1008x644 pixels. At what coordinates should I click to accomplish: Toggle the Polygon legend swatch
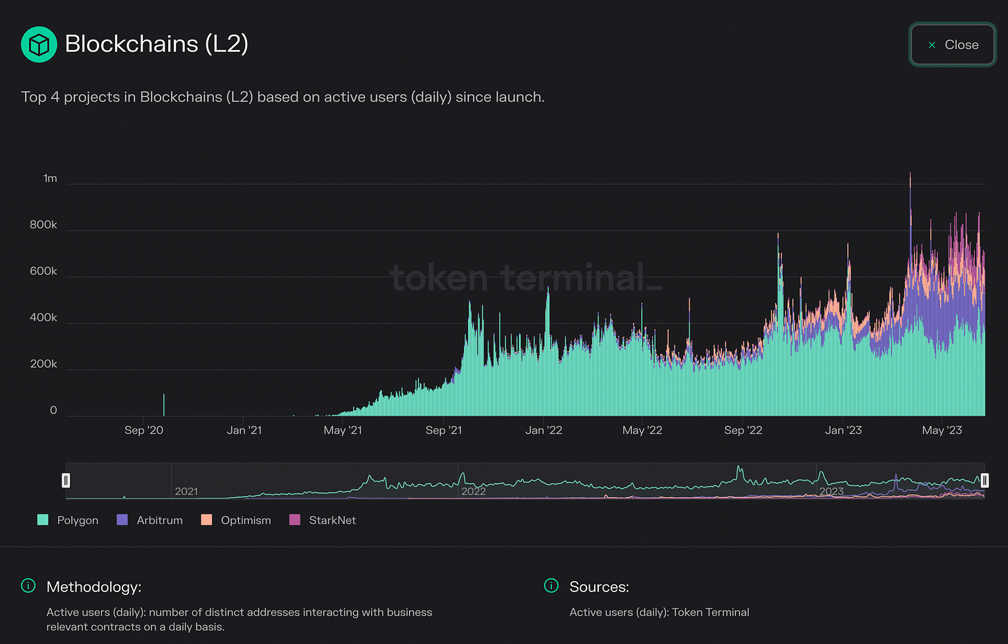43,519
